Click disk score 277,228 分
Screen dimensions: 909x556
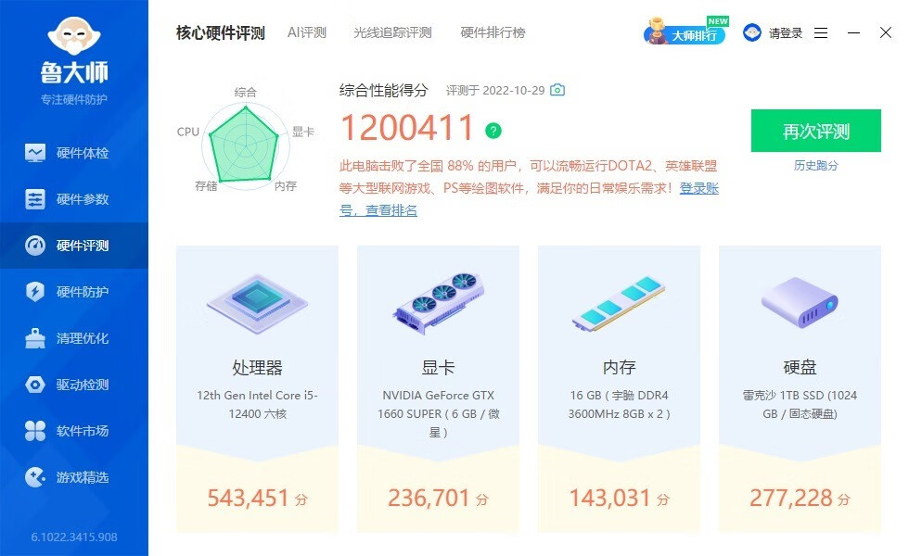[x=800, y=499]
